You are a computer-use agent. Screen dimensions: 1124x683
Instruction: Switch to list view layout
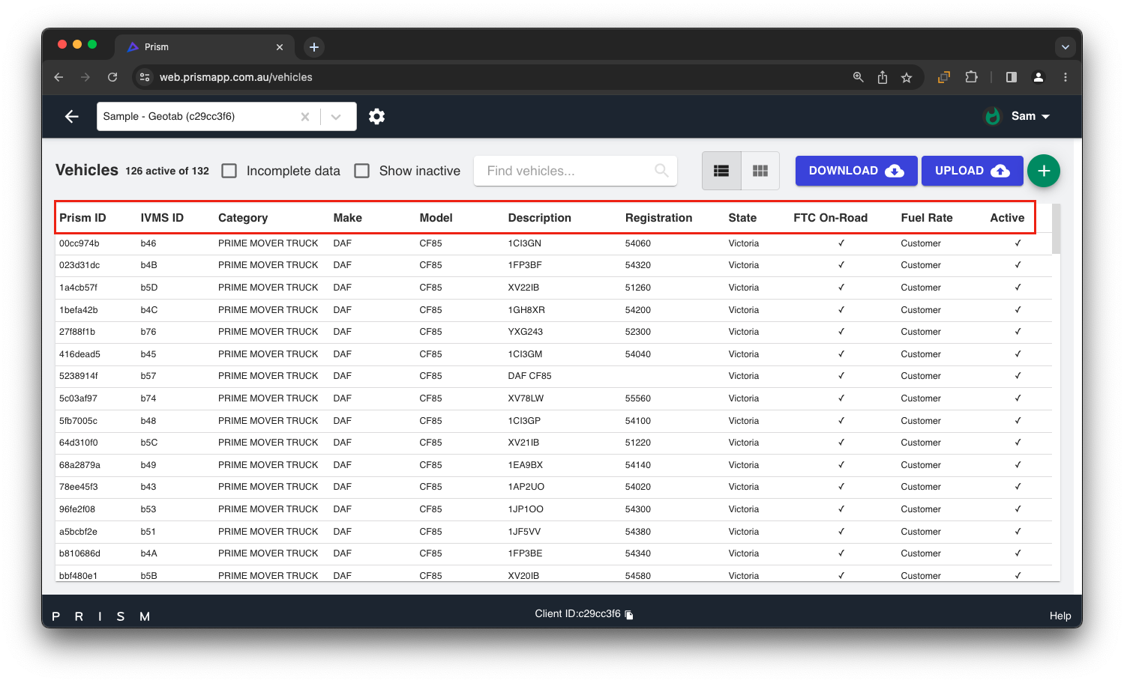(721, 171)
